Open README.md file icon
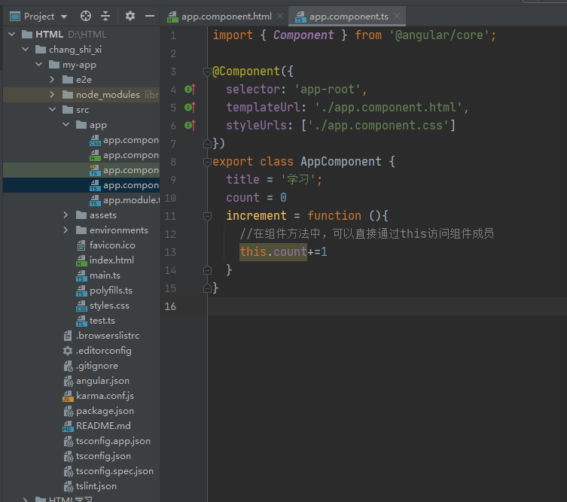Screen dimensions: 567x502 68,426
